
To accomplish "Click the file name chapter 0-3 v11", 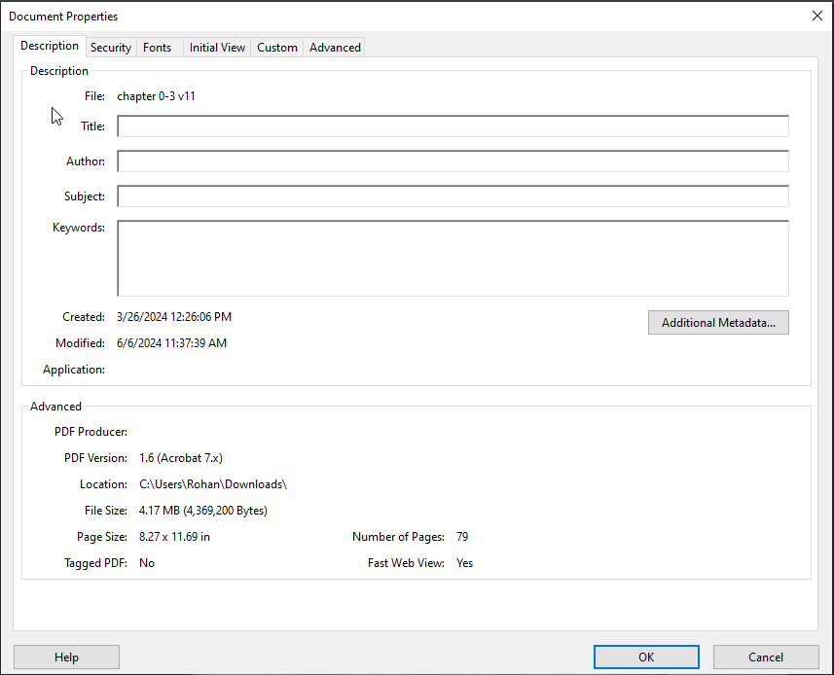I will click(x=156, y=96).
